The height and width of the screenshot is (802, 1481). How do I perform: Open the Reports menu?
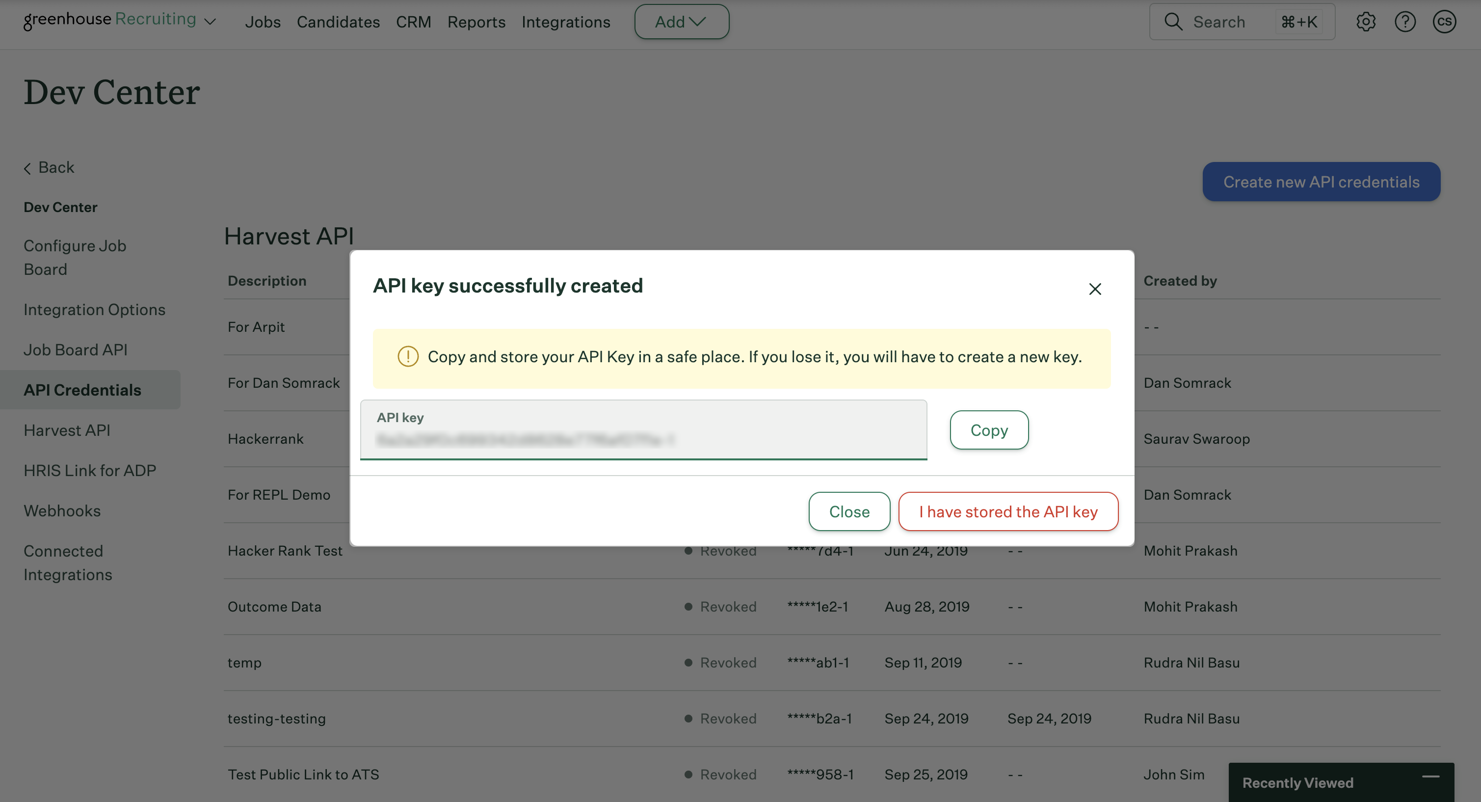coord(476,22)
